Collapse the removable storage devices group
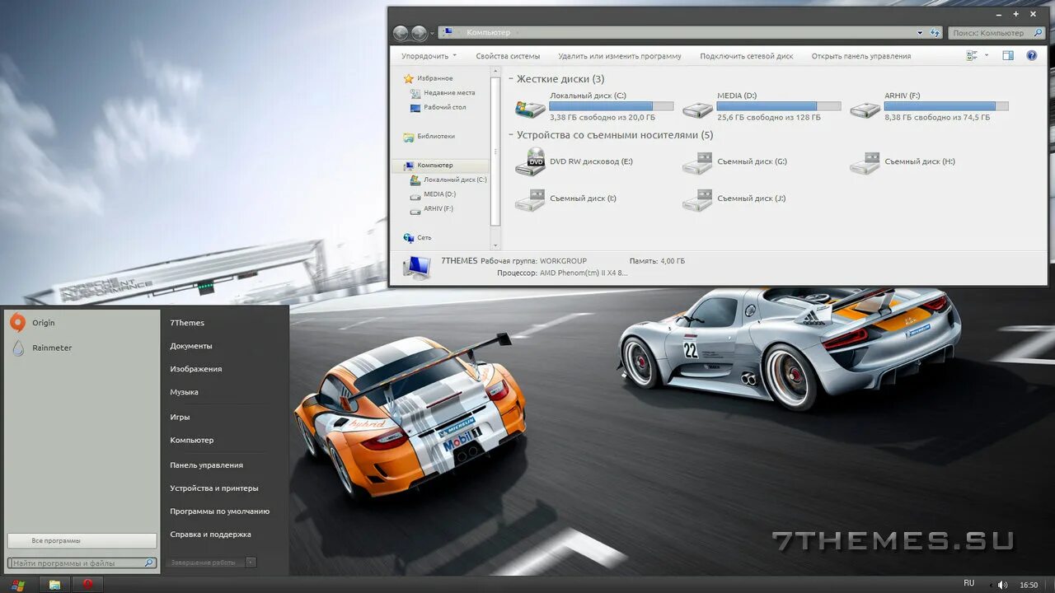Image resolution: width=1055 pixels, height=593 pixels. tap(511, 136)
